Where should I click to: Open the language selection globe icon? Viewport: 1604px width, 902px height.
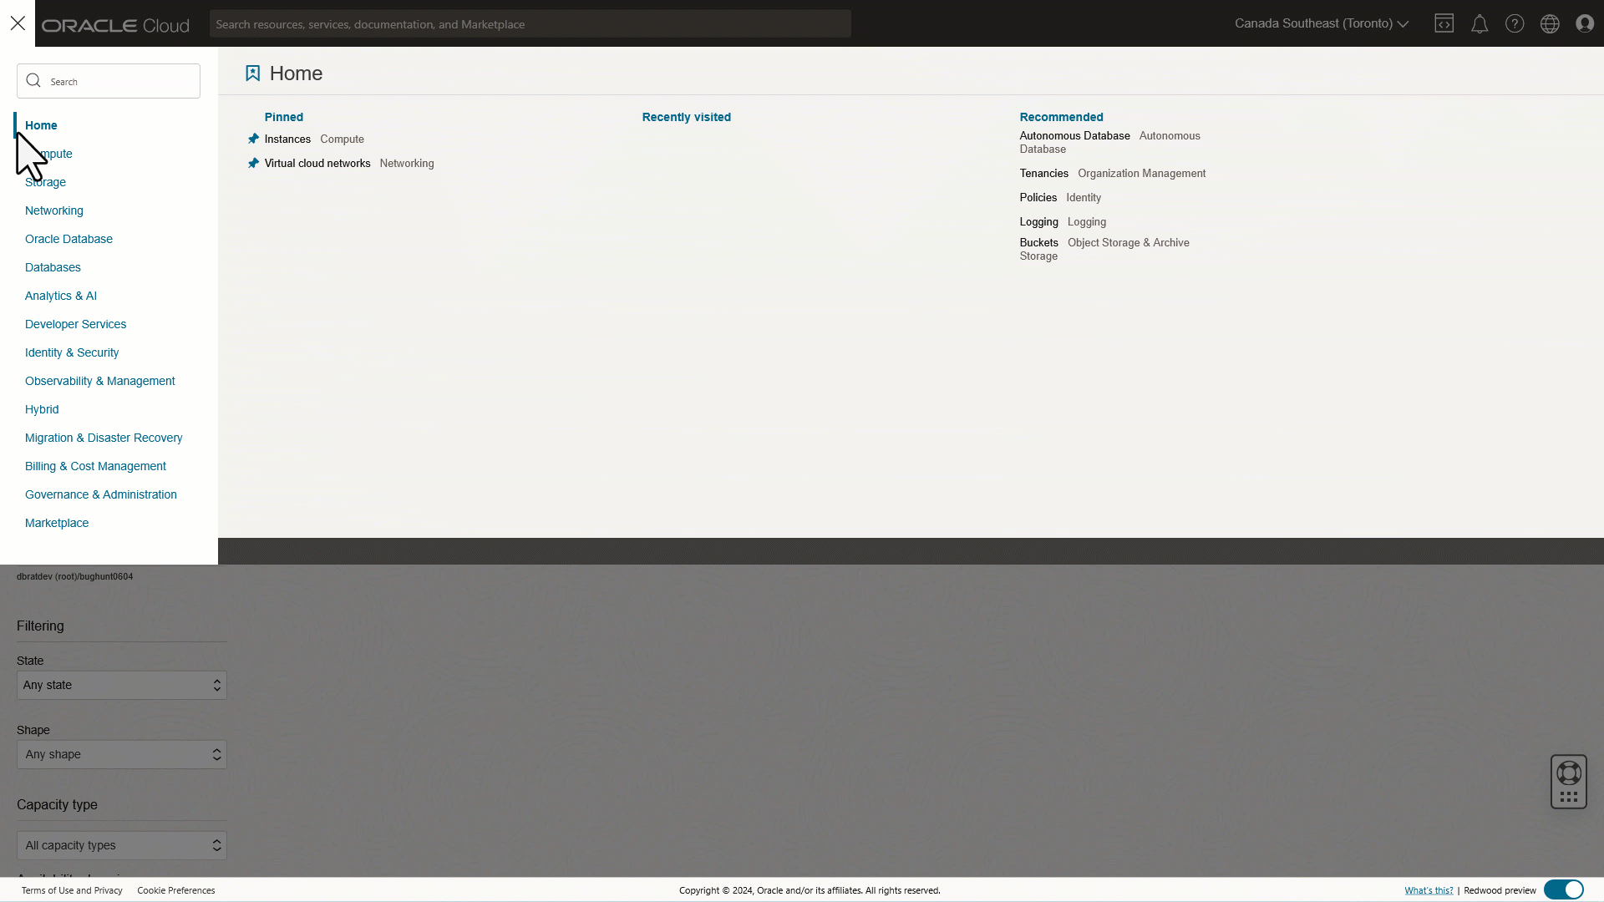[1551, 23]
